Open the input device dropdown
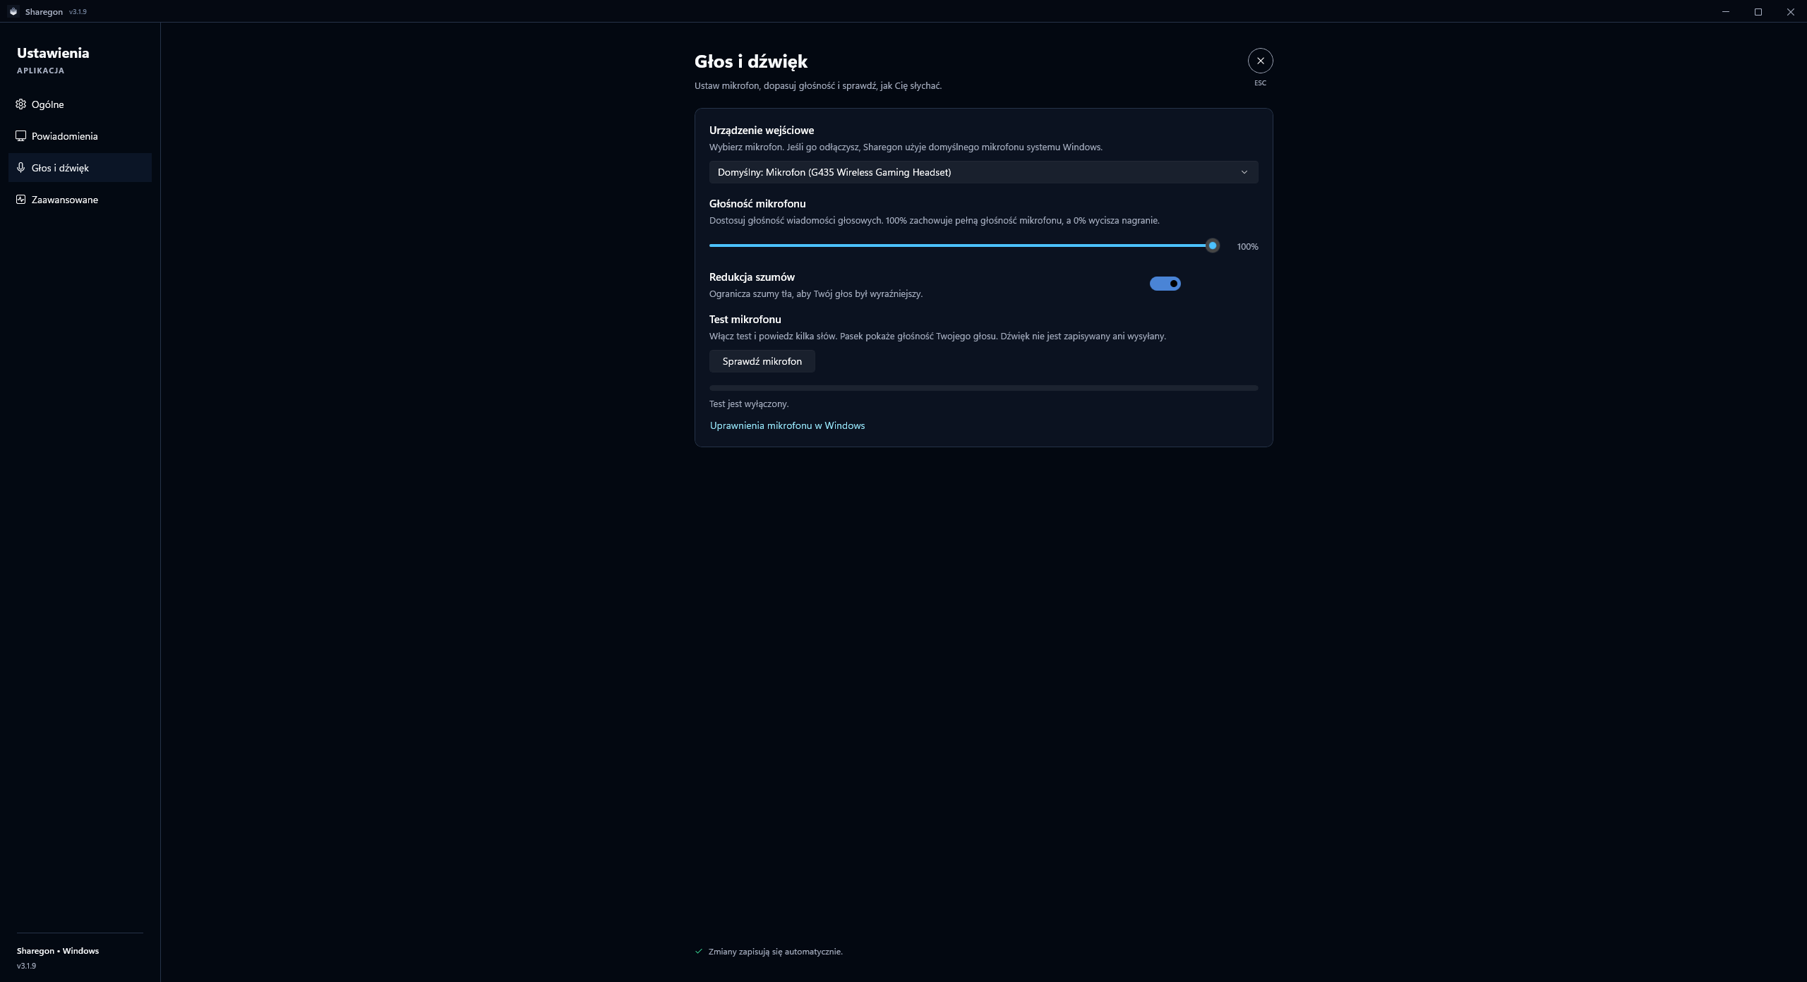This screenshot has height=982, width=1807. tap(983, 172)
